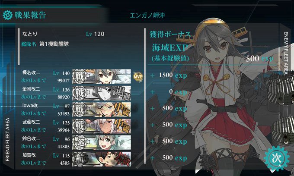
Task: Click the 第1機動艦隊 fleet name
Action: point(54,44)
